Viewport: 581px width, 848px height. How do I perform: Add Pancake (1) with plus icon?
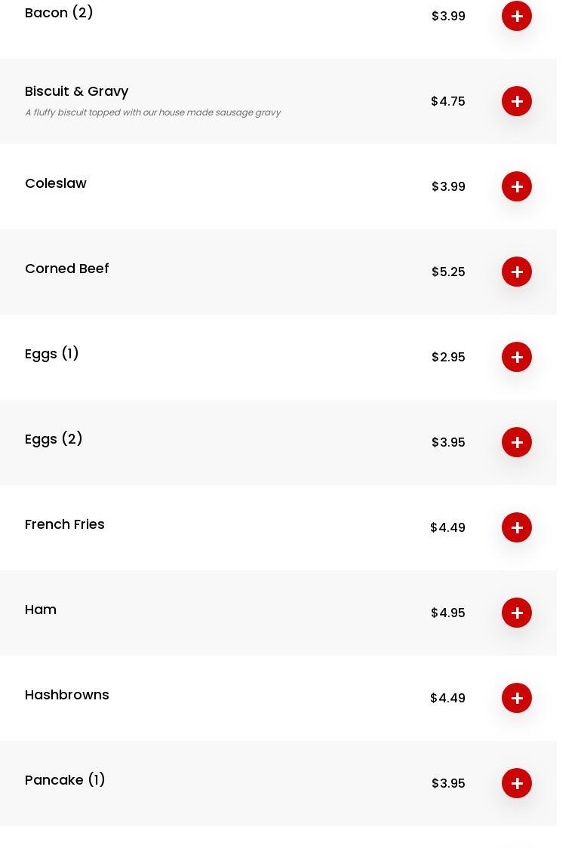517,783
